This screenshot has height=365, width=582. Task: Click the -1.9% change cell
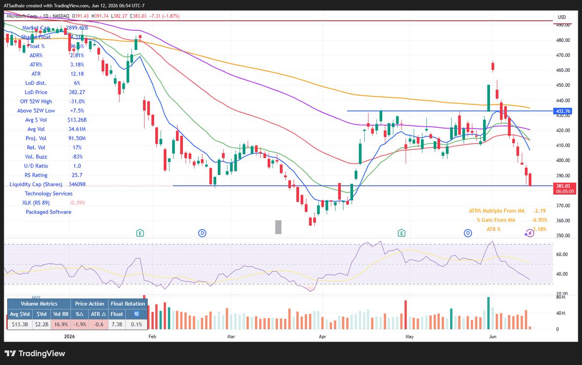click(x=81, y=324)
